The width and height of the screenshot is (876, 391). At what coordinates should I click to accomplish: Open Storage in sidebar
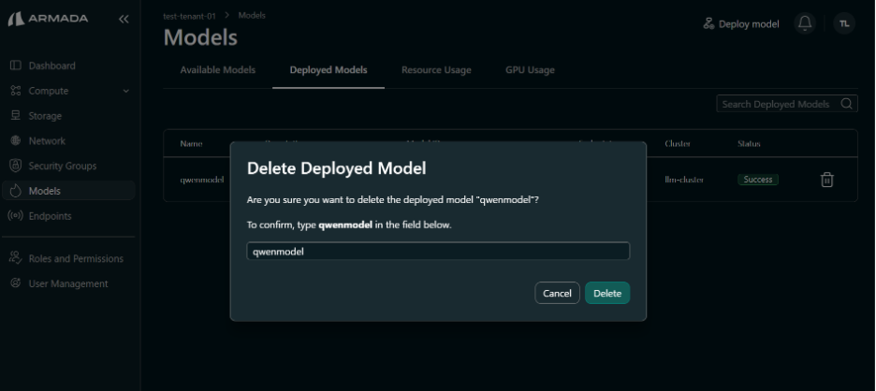[x=45, y=116]
